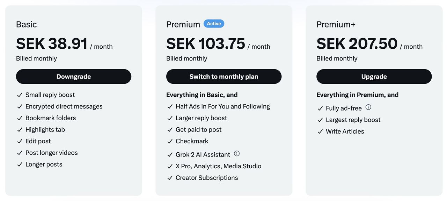Click the checkmark icon beside Small reply boost
The image size is (447, 201).
point(20,95)
